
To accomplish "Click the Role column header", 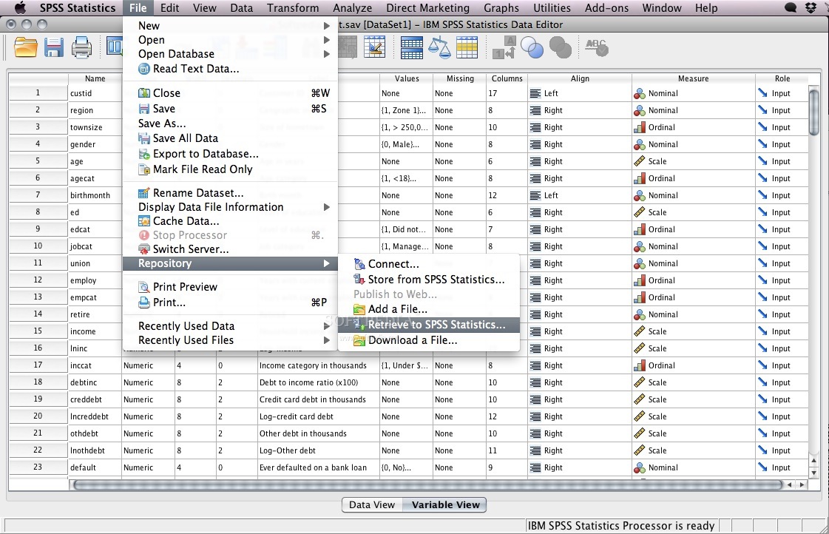I will [782, 78].
